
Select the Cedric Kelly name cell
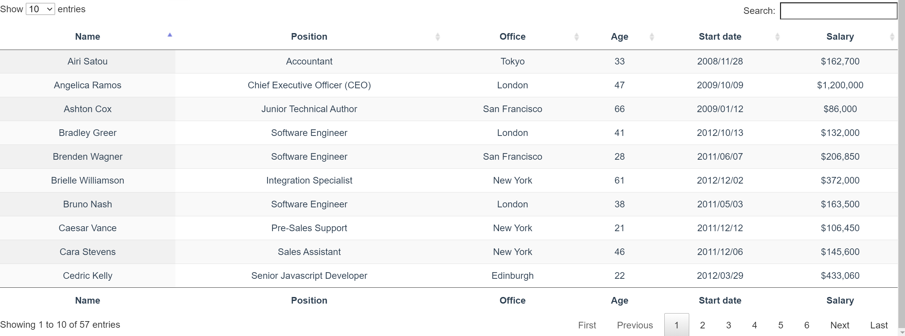(x=88, y=275)
